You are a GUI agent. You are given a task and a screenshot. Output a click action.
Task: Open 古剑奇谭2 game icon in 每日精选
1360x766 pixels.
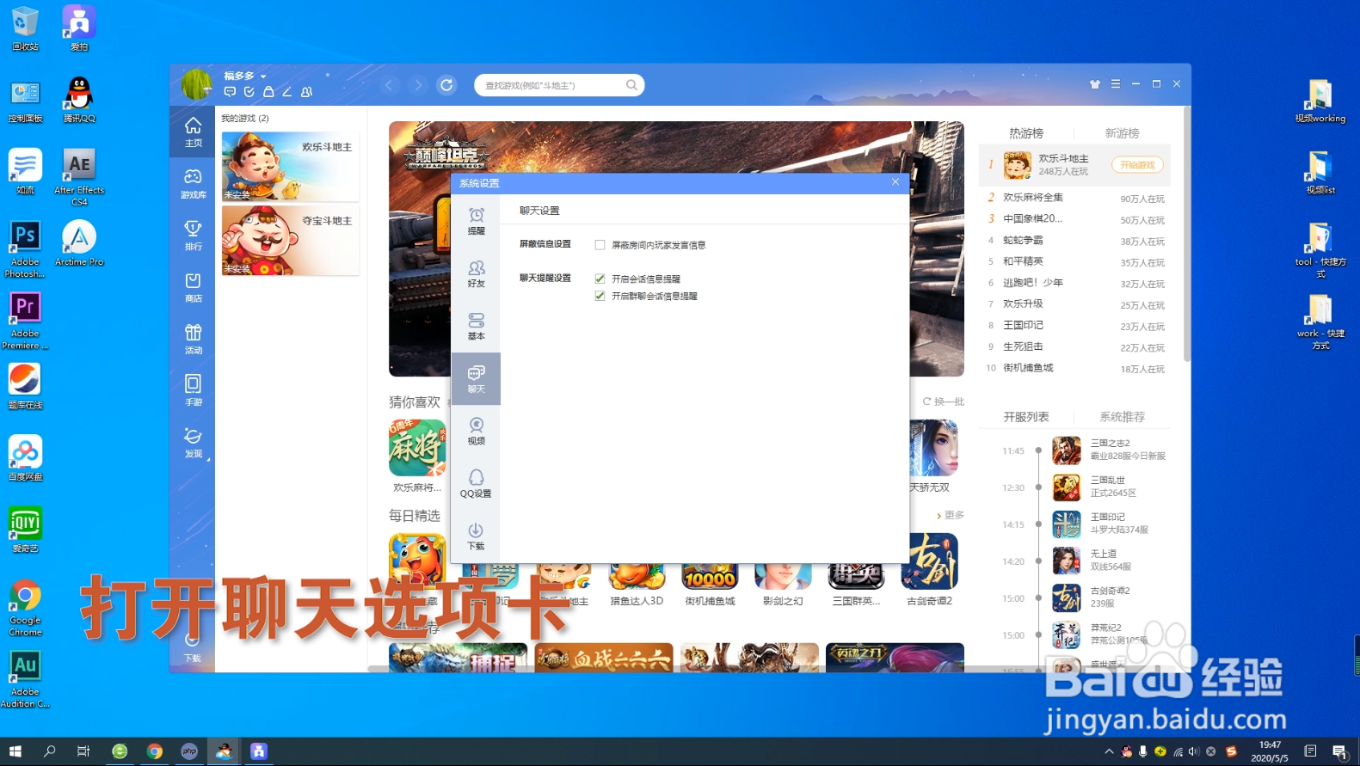[x=929, y=561]
